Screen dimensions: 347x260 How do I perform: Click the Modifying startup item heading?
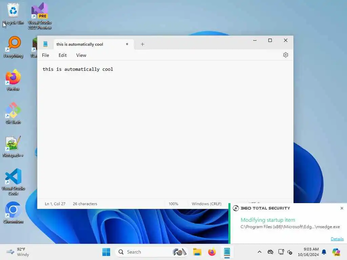tap(268, 220)
